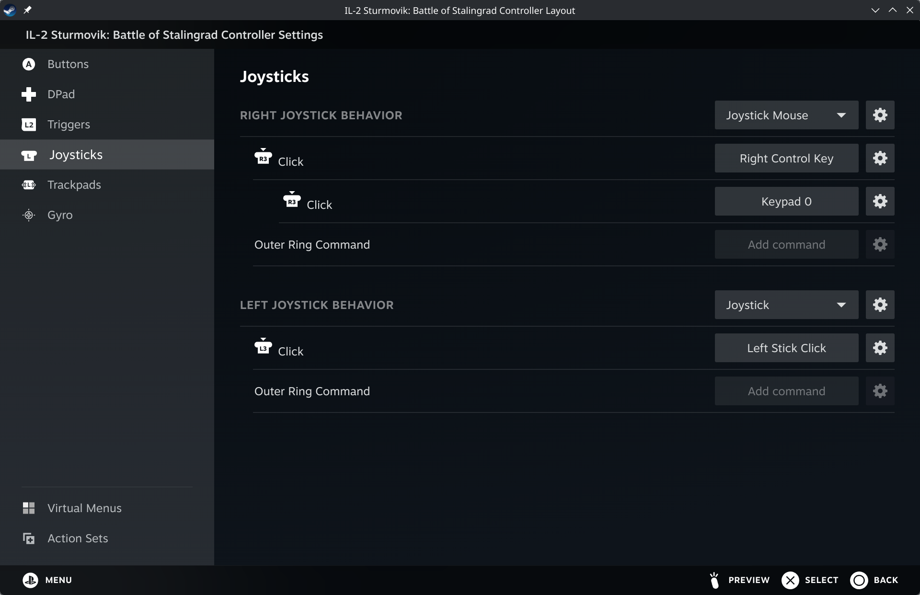Switch to the DPad section
920x595 pixels.
[61, 94]
